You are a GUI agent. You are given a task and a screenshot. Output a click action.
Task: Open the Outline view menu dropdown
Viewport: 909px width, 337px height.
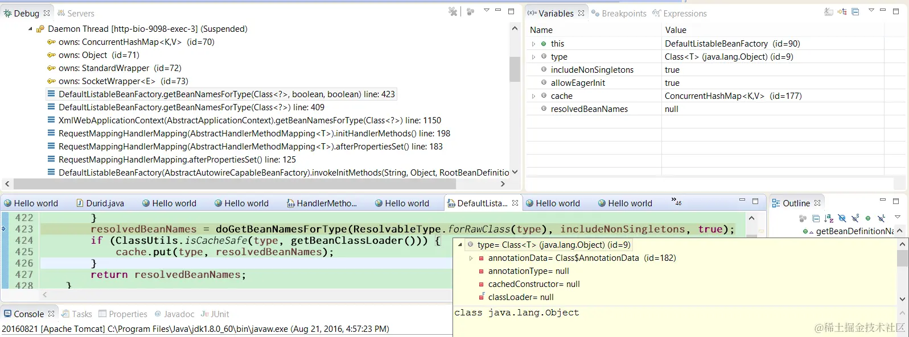pos(898,217)
